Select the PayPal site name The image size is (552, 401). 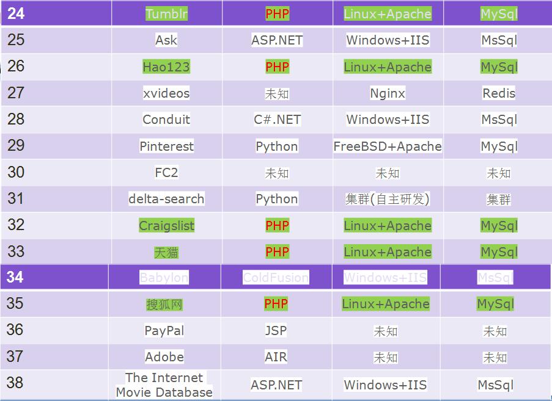point(164,331)
